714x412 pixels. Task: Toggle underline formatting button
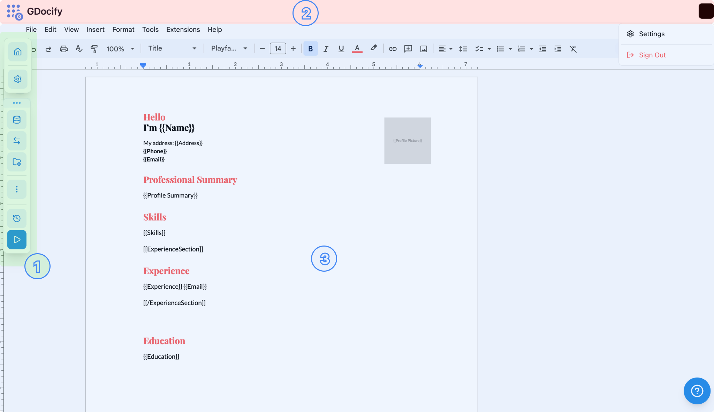tap(341, 49)
